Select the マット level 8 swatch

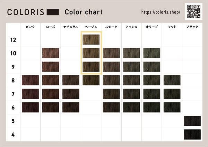tap(172, 80)
